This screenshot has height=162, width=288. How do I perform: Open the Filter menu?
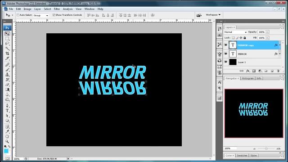point(57,9)
